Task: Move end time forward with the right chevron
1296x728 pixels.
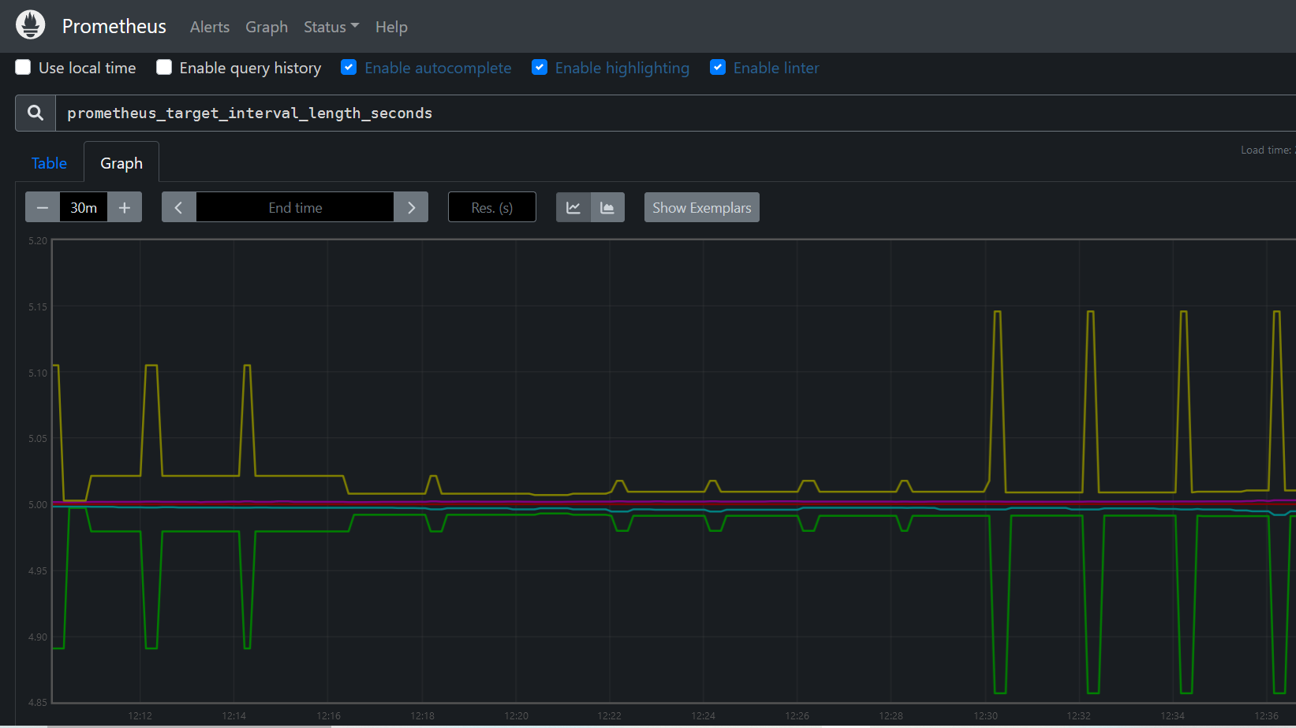Action: click(x=411, y=207)
